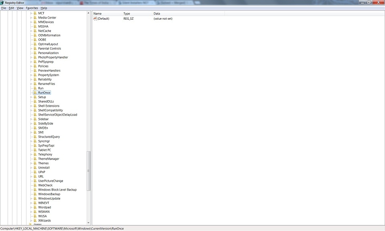Screen dimensions: 385x231
Task: Sort values by the Type column header
Action: (x=137, y=14)
